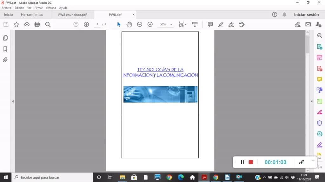Click the stamp tool icon
Image resolution: width=325 pixels, height=182 pixels.
click(242, 24)
